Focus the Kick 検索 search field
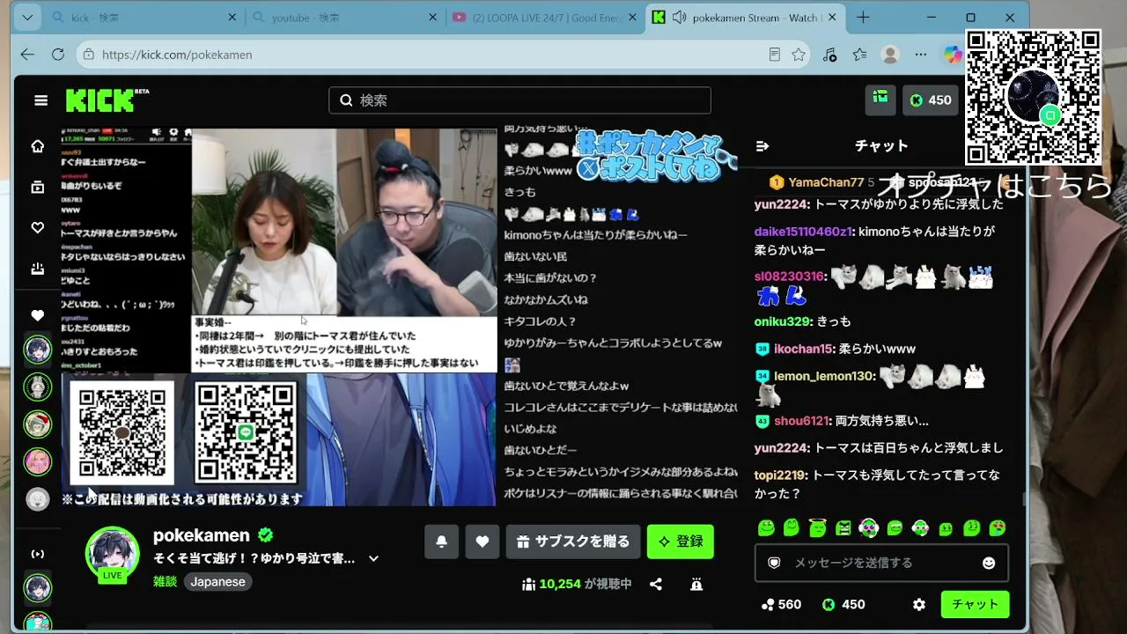 pyautogui.click(x=519, y=100)
